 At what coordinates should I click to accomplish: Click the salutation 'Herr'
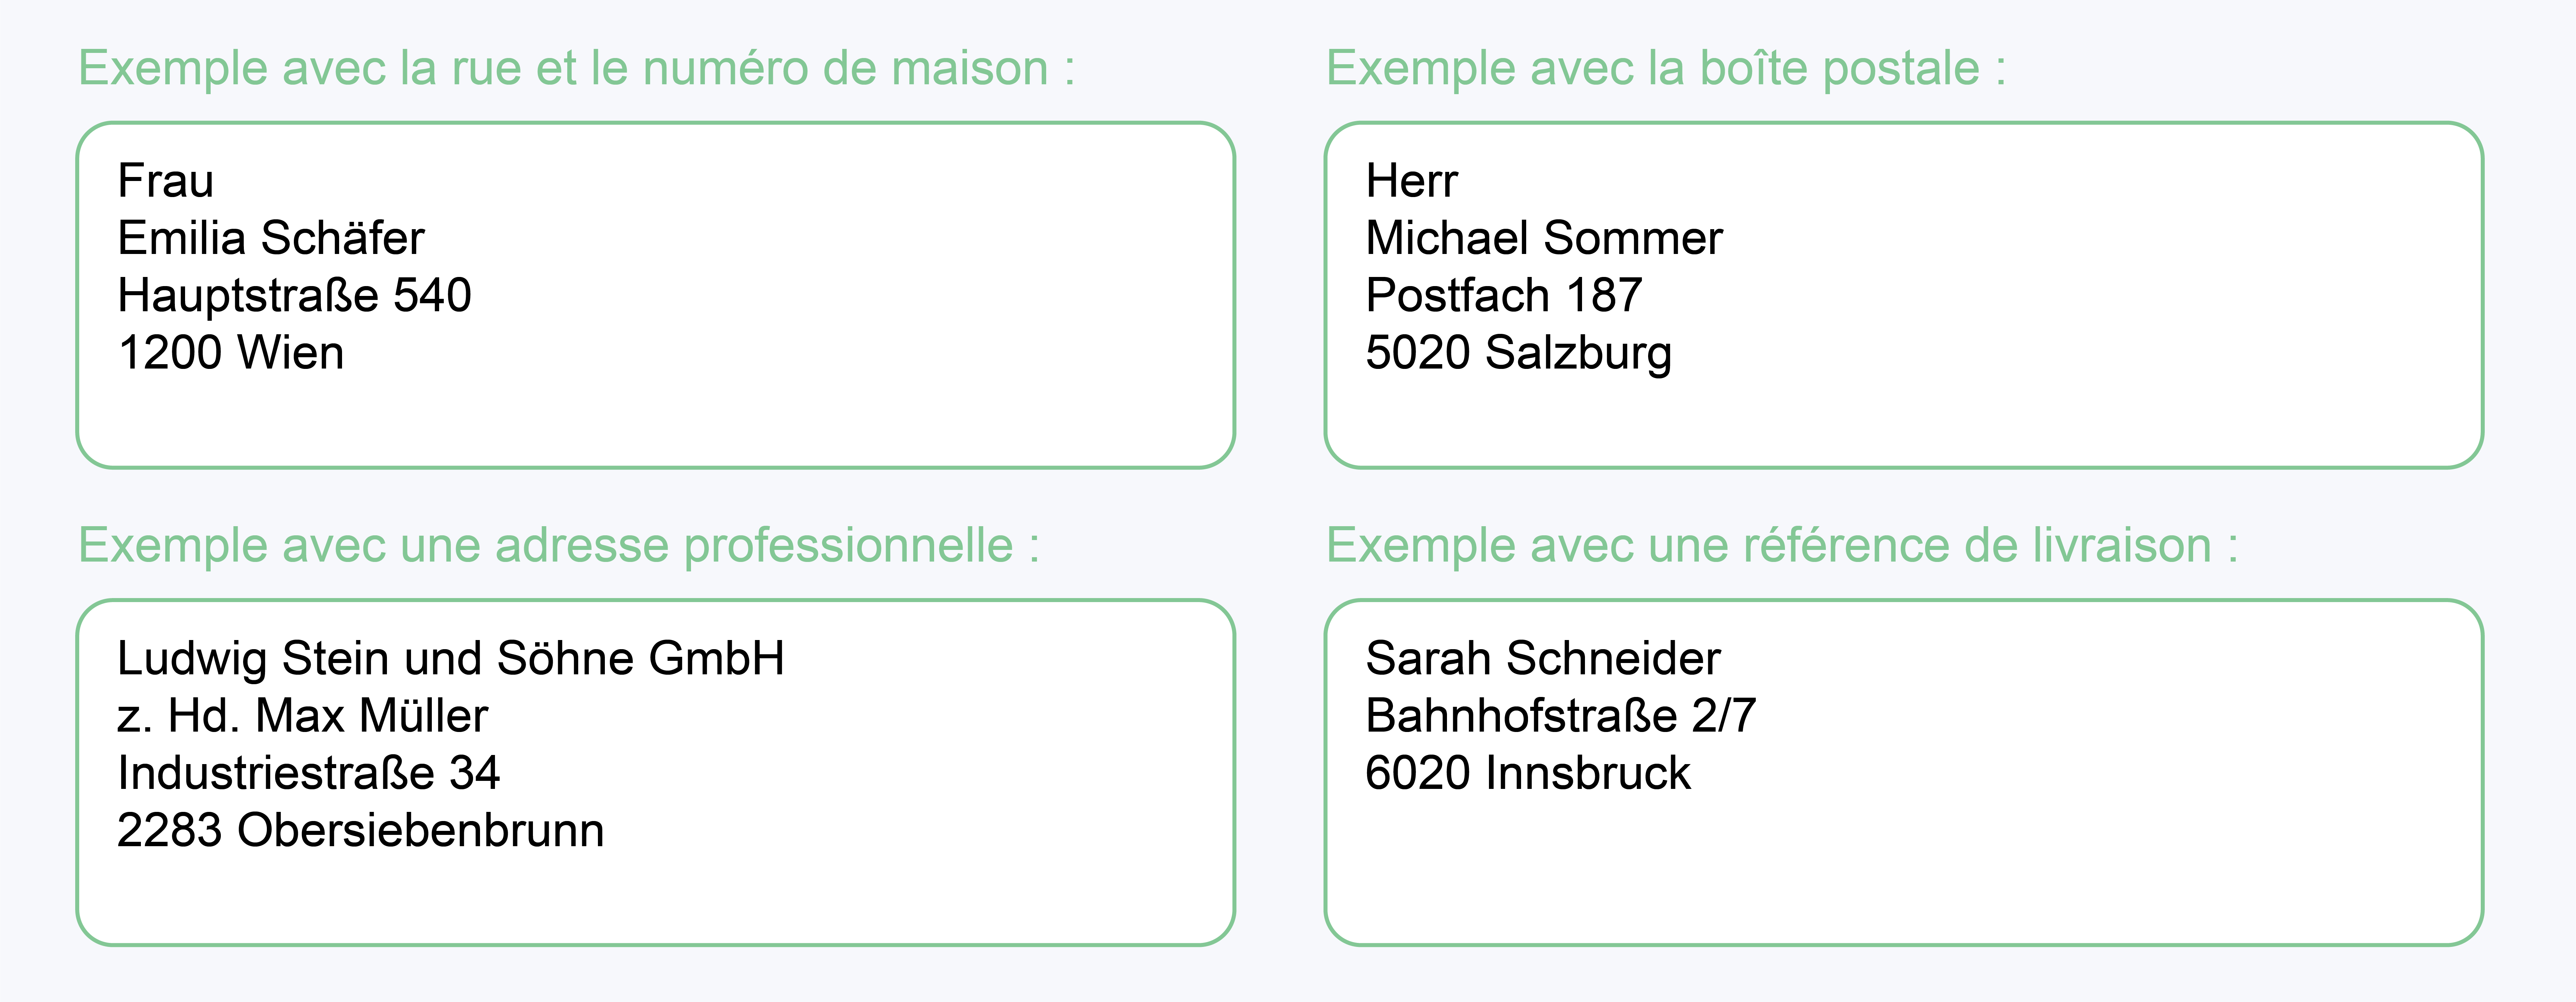(1411, 181)
